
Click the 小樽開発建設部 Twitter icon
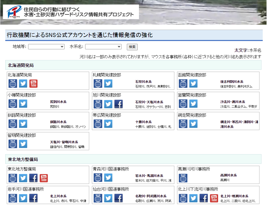[x=23, y=104]
